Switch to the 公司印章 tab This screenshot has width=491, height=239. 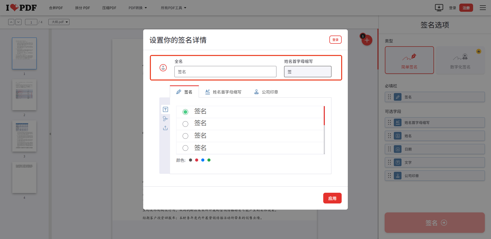[x=266, y=92]
